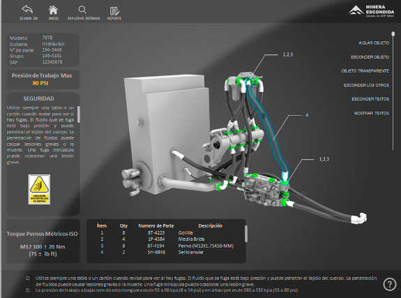Click part number 8T-4194

156,246
